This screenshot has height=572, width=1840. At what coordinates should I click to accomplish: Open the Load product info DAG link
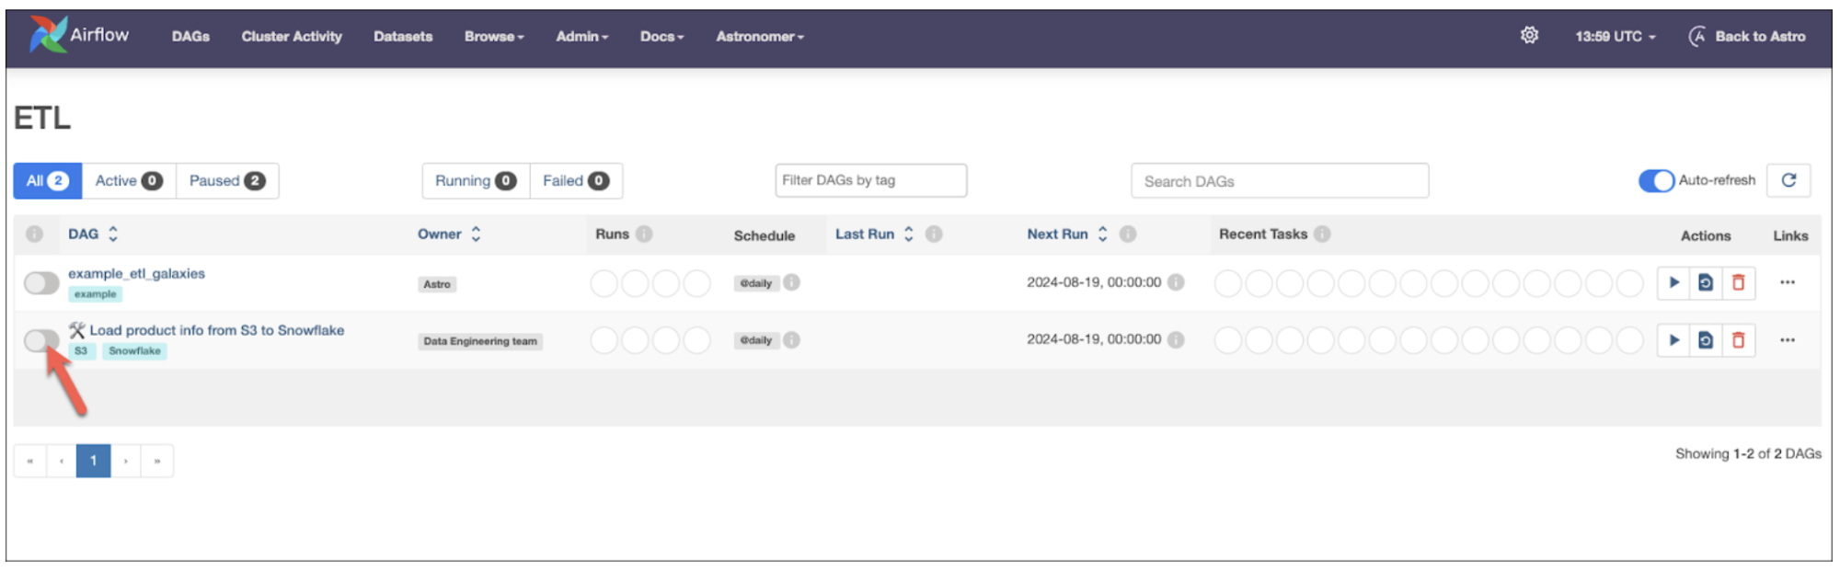[x=216, y=330]
